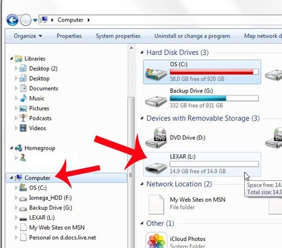Click Computer text in the address bar
The width and height of the screenshot is (282, 248).
tap(70, 20)
